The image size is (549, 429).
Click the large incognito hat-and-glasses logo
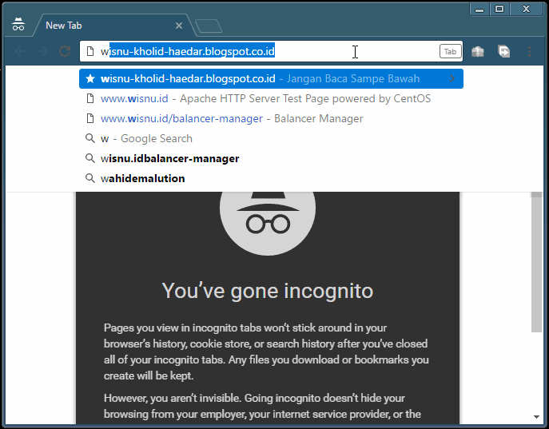(268, 223)
